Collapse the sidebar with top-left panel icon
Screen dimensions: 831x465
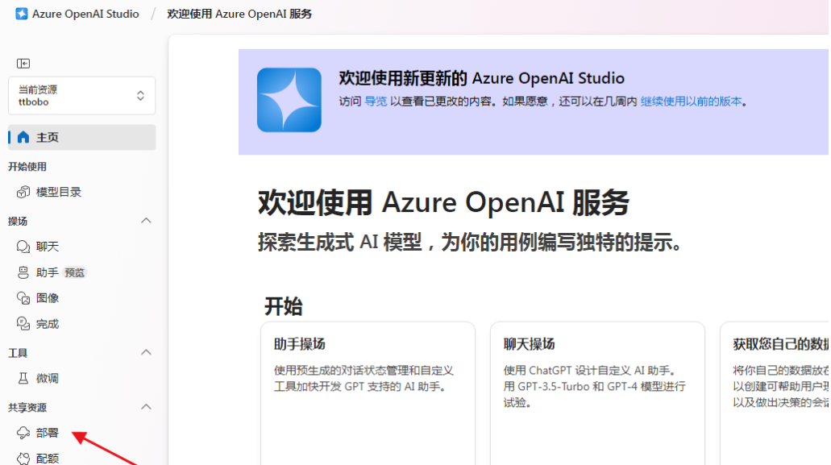24,63
